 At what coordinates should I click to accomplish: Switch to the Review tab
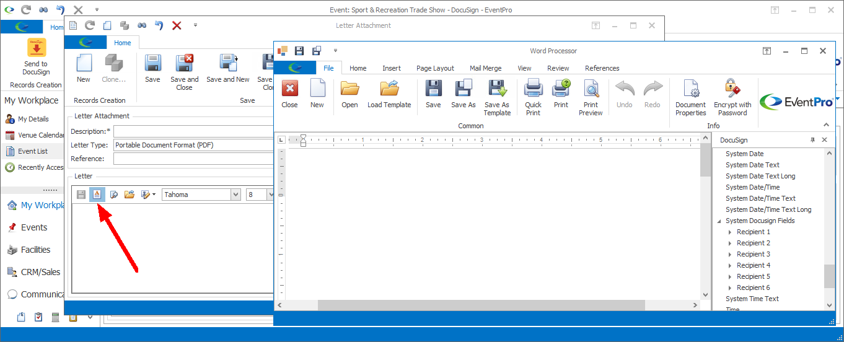(558, 68)
